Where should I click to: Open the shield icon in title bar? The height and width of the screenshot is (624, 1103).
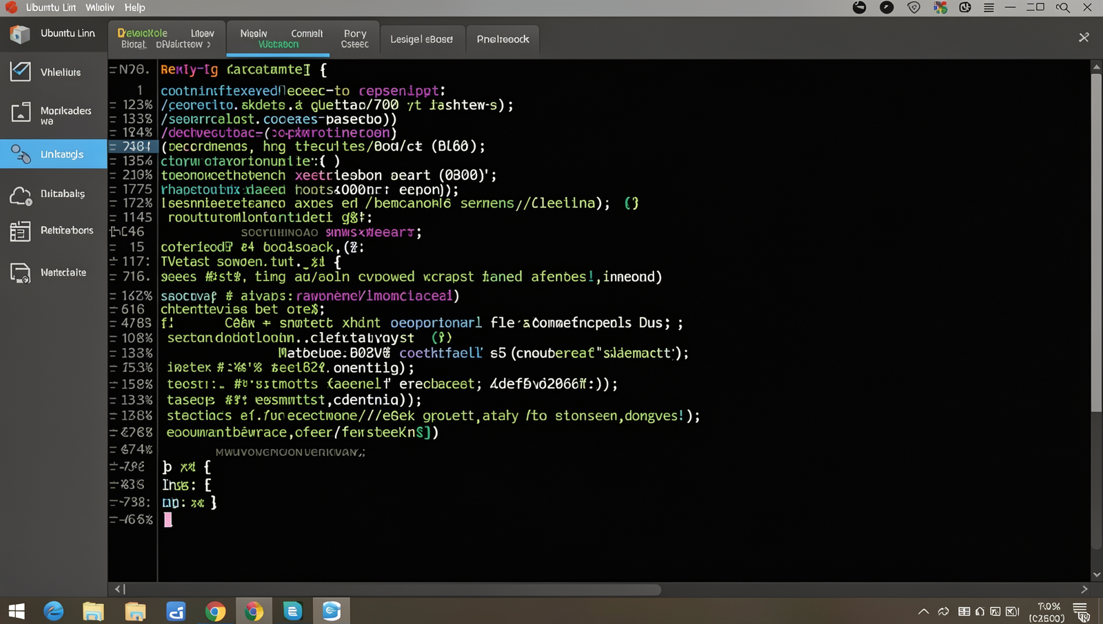pos(914,8)
